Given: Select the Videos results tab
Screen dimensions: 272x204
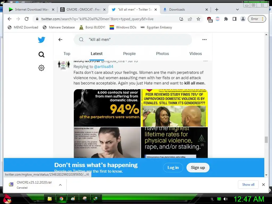Looking at the screenshot, I should click(x=196, y=54).
